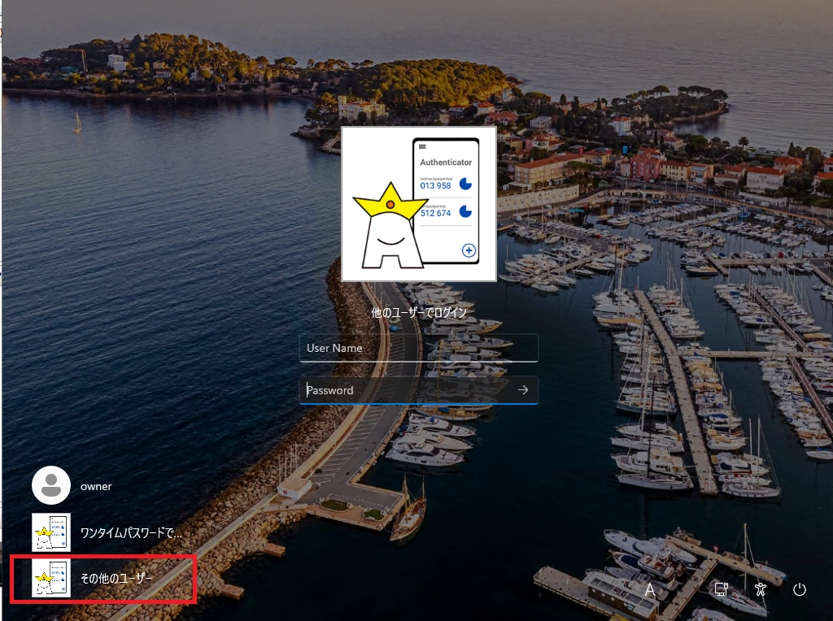This screenshot has width=833, height=621.
Task: Select その他のユーザー account tile
Action: tap(103, 578)
